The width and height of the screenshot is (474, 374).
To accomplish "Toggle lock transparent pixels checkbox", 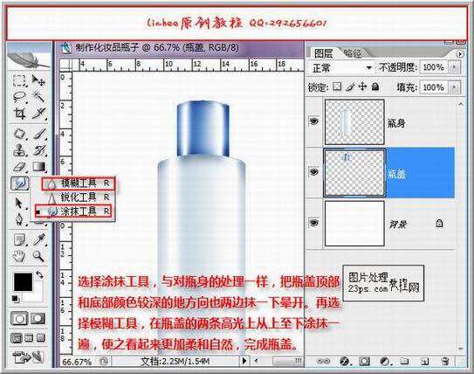I will click(x=337, y=87).
